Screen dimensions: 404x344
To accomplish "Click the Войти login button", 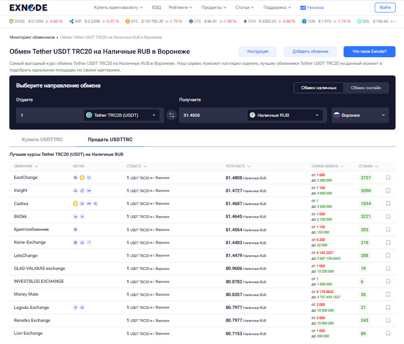I will (x=385, y=8).
